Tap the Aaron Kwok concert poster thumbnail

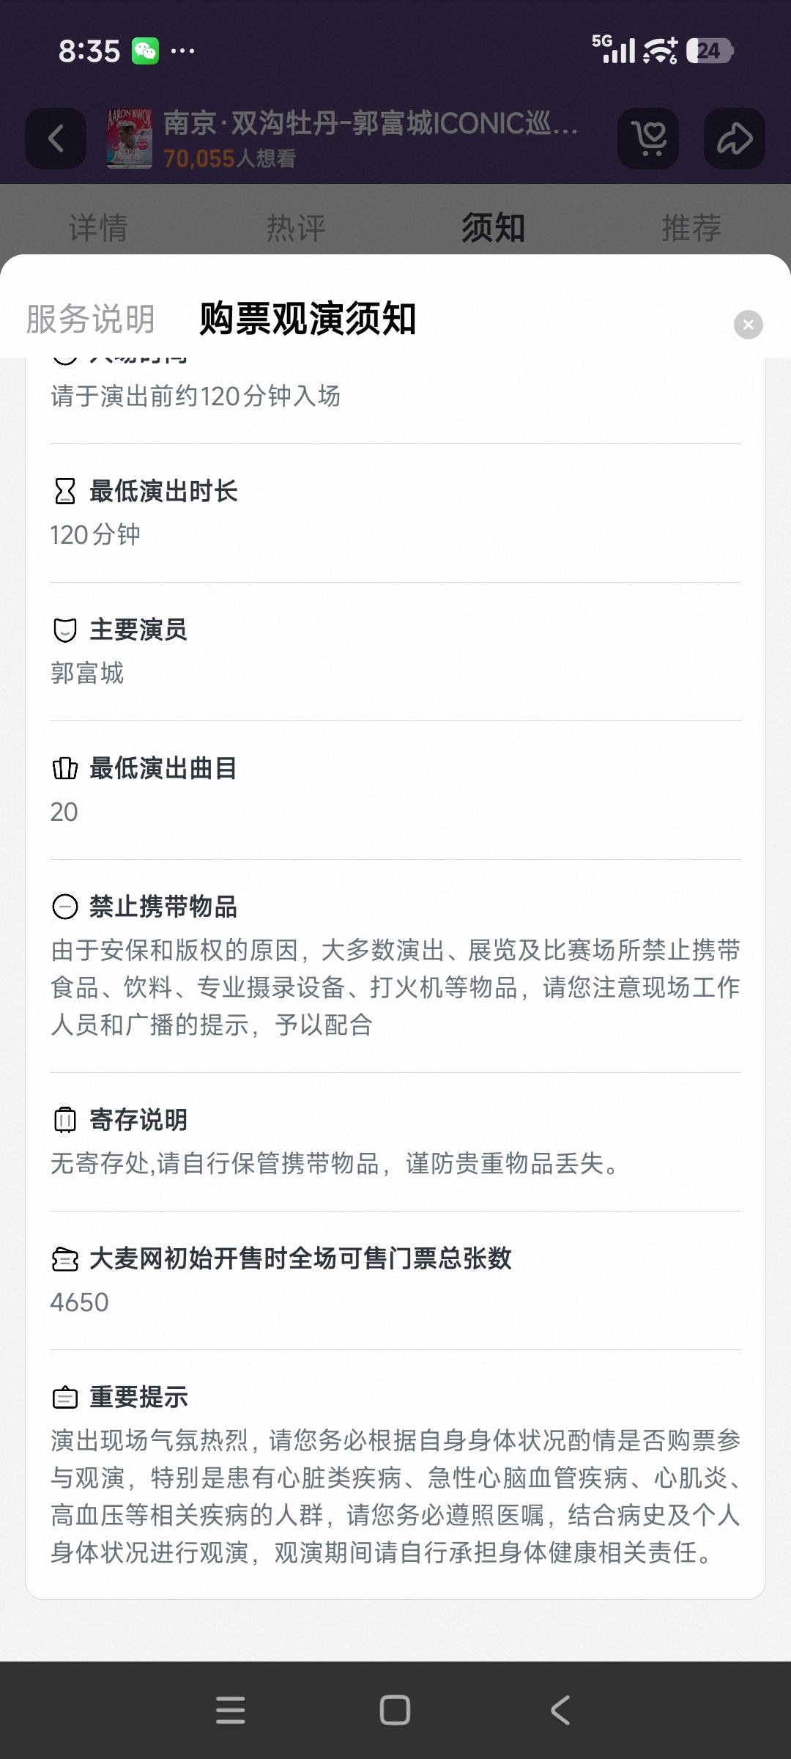click(x=130, y=139)
